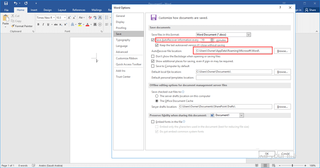This screenshot has height=168, width=320.
Task: Click the Format Painter brush icon
Action: tap(13, 26)
